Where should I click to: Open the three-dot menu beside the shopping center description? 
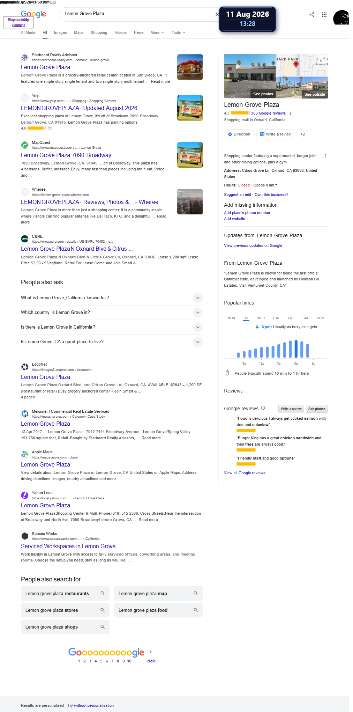(325, 156)
